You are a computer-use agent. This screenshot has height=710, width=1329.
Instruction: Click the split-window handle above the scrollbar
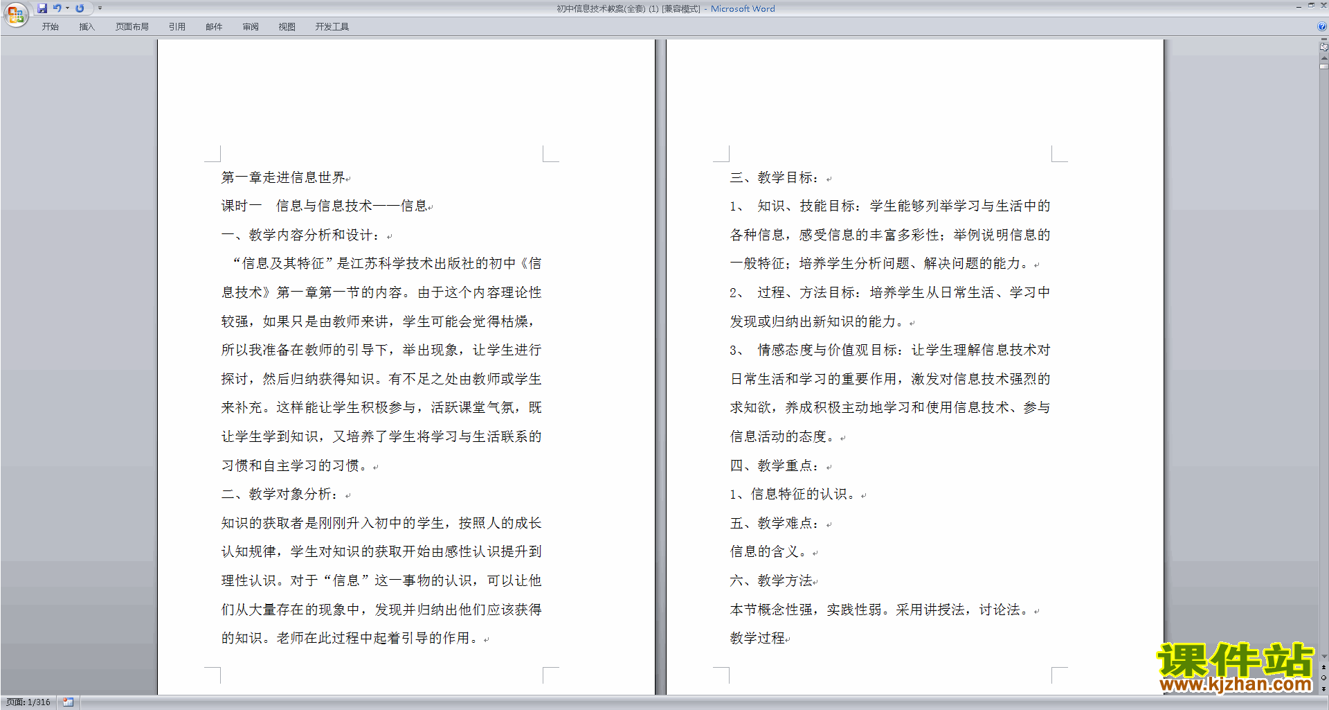pyautogui.click(x=1323, y=39)
